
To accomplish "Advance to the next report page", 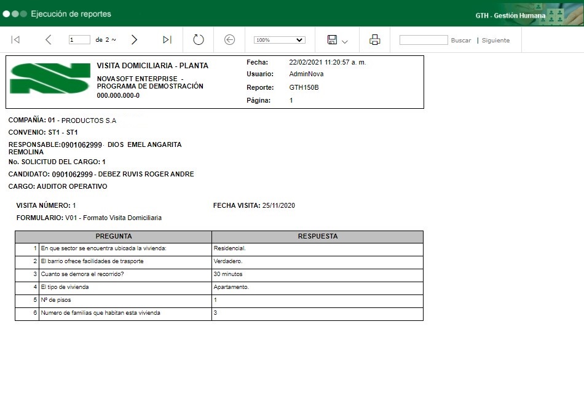I will point(134,40).
